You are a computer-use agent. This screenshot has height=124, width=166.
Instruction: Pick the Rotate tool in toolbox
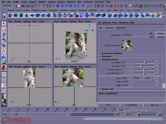coord(4,40)
